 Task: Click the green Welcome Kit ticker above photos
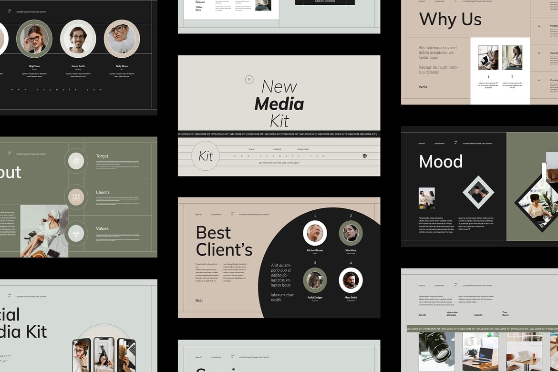482,329
